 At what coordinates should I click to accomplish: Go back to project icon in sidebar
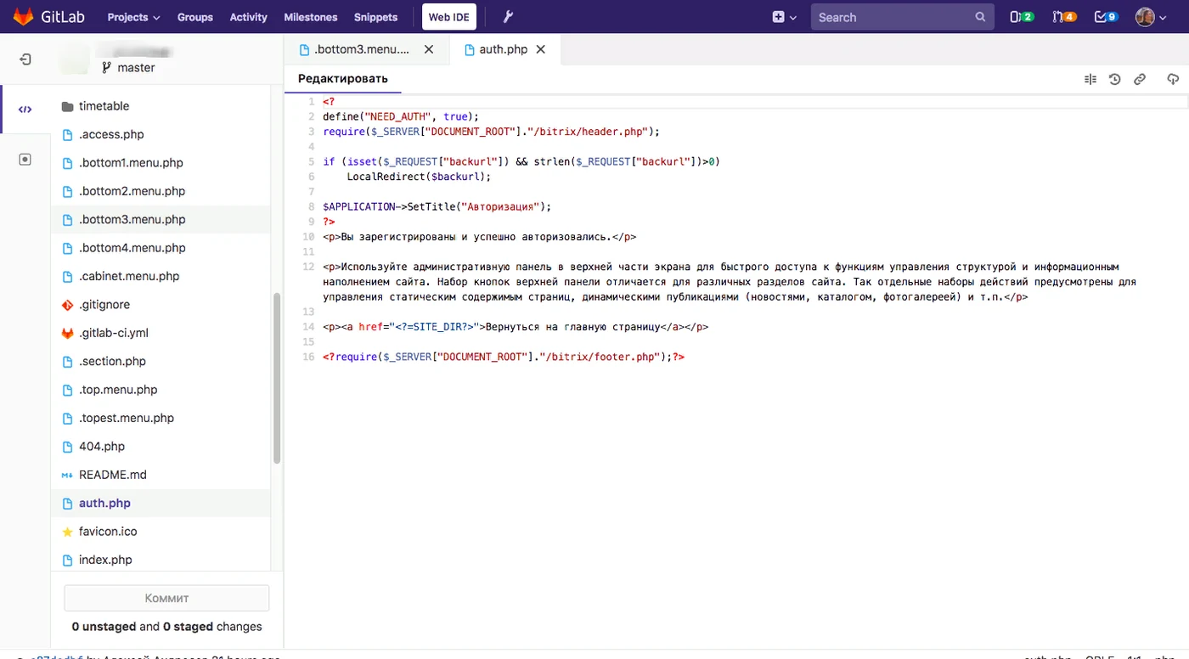[25, 59]
